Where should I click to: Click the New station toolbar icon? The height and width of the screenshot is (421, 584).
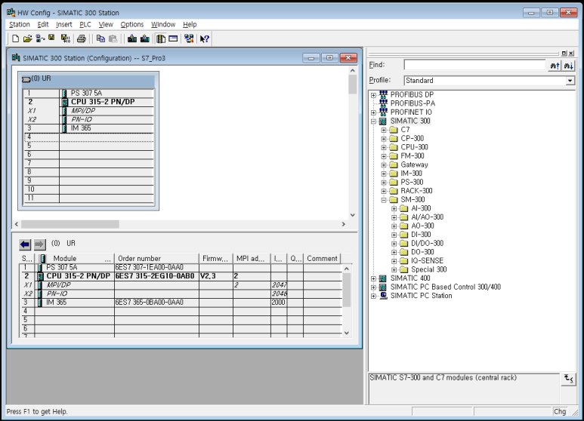tap(15, 38)
